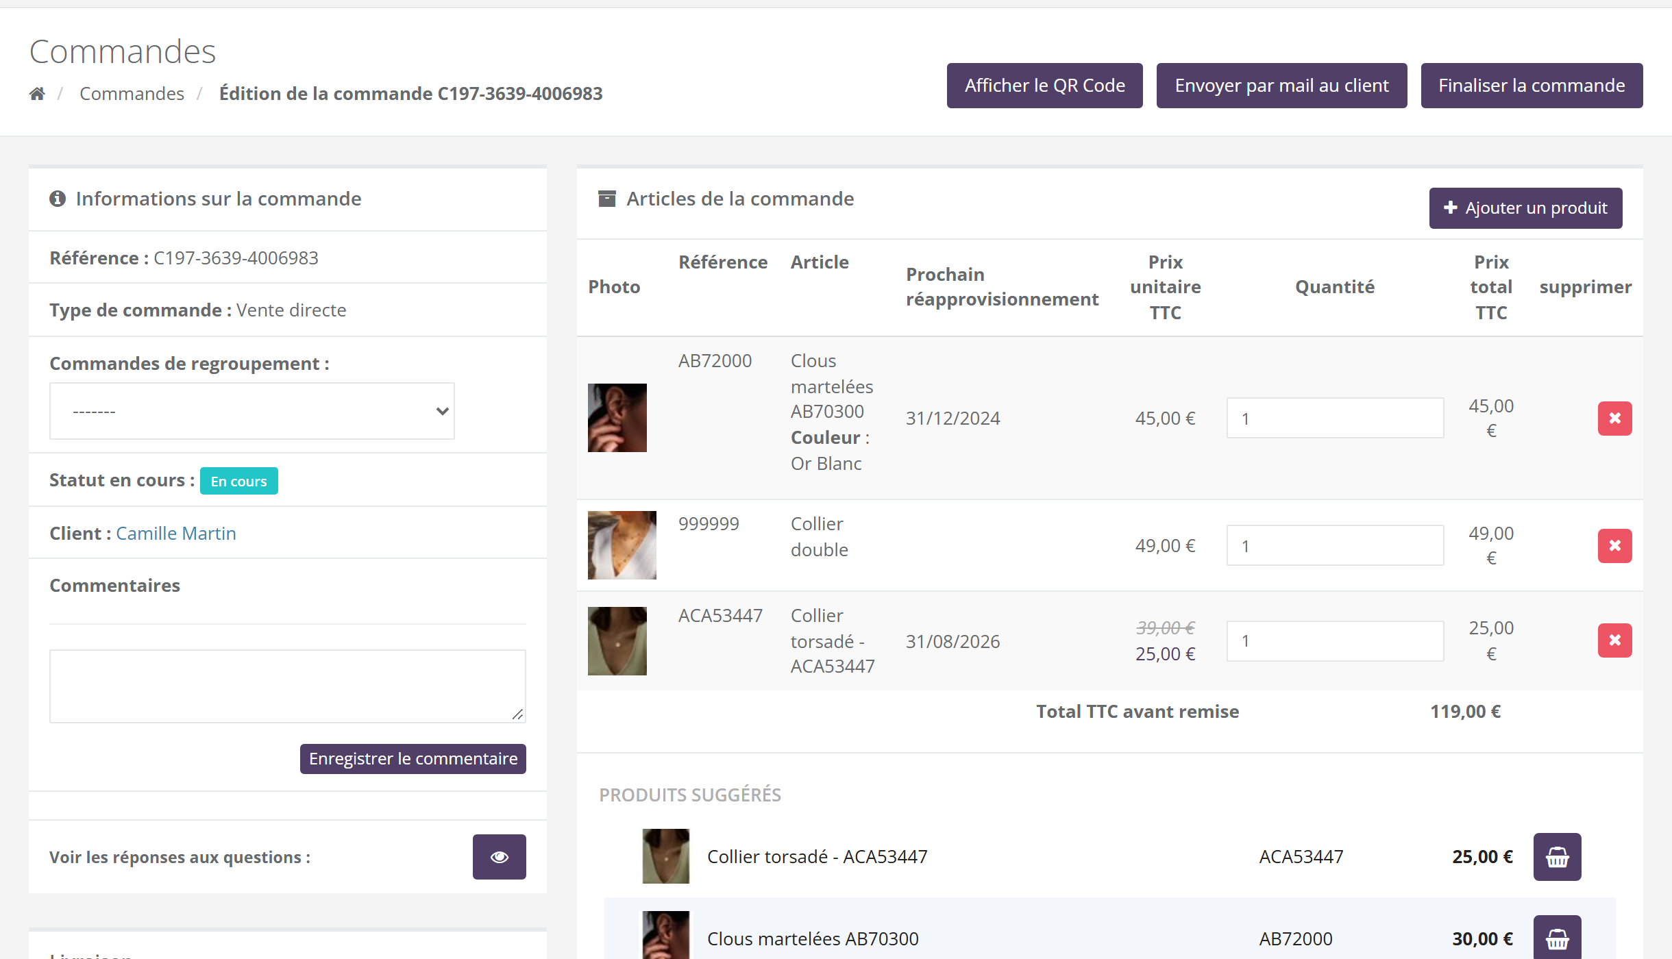1672x959 pixels.
Task: Click restock date 31/08/2026
Action: (952, 641)
